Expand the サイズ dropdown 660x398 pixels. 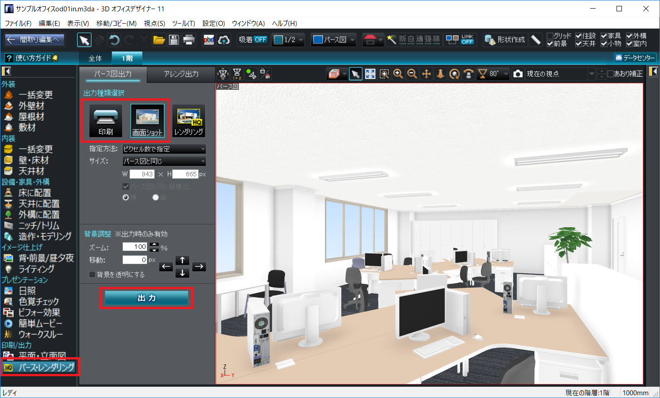coord(164,161)
